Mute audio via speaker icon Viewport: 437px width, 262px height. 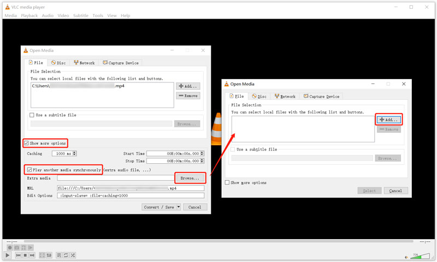coord(406,257)
